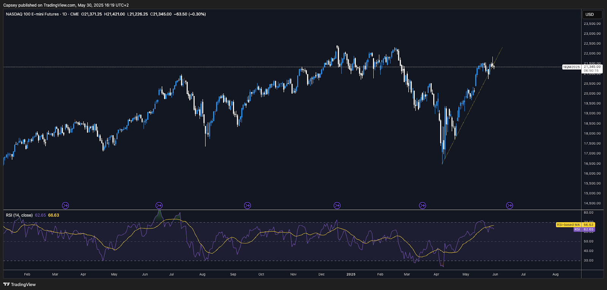Viewport: 607px width, 290px height.
Task: Click the Dec label on the time axis
Action: click(x=321, y=274)
